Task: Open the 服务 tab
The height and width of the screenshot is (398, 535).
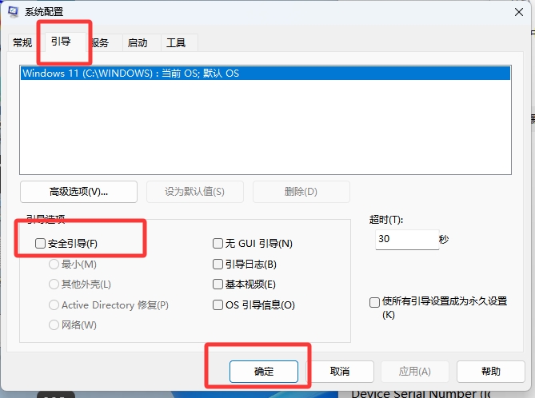Action: (100, 42)
